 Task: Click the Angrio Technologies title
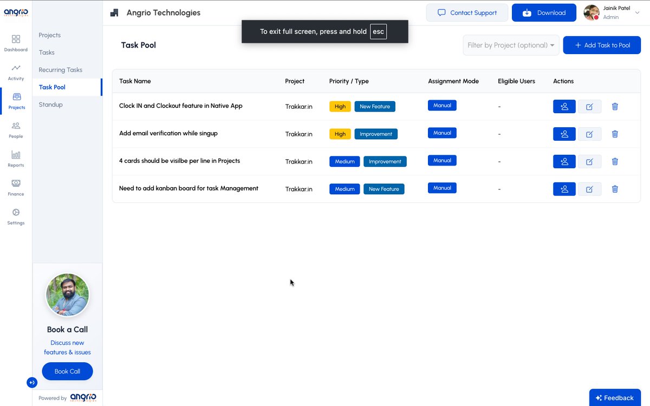coord(164,13)
